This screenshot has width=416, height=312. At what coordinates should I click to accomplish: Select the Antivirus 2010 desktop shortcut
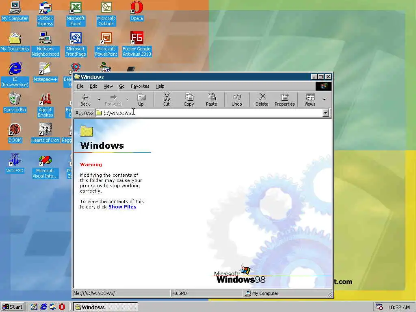point(136,44)
